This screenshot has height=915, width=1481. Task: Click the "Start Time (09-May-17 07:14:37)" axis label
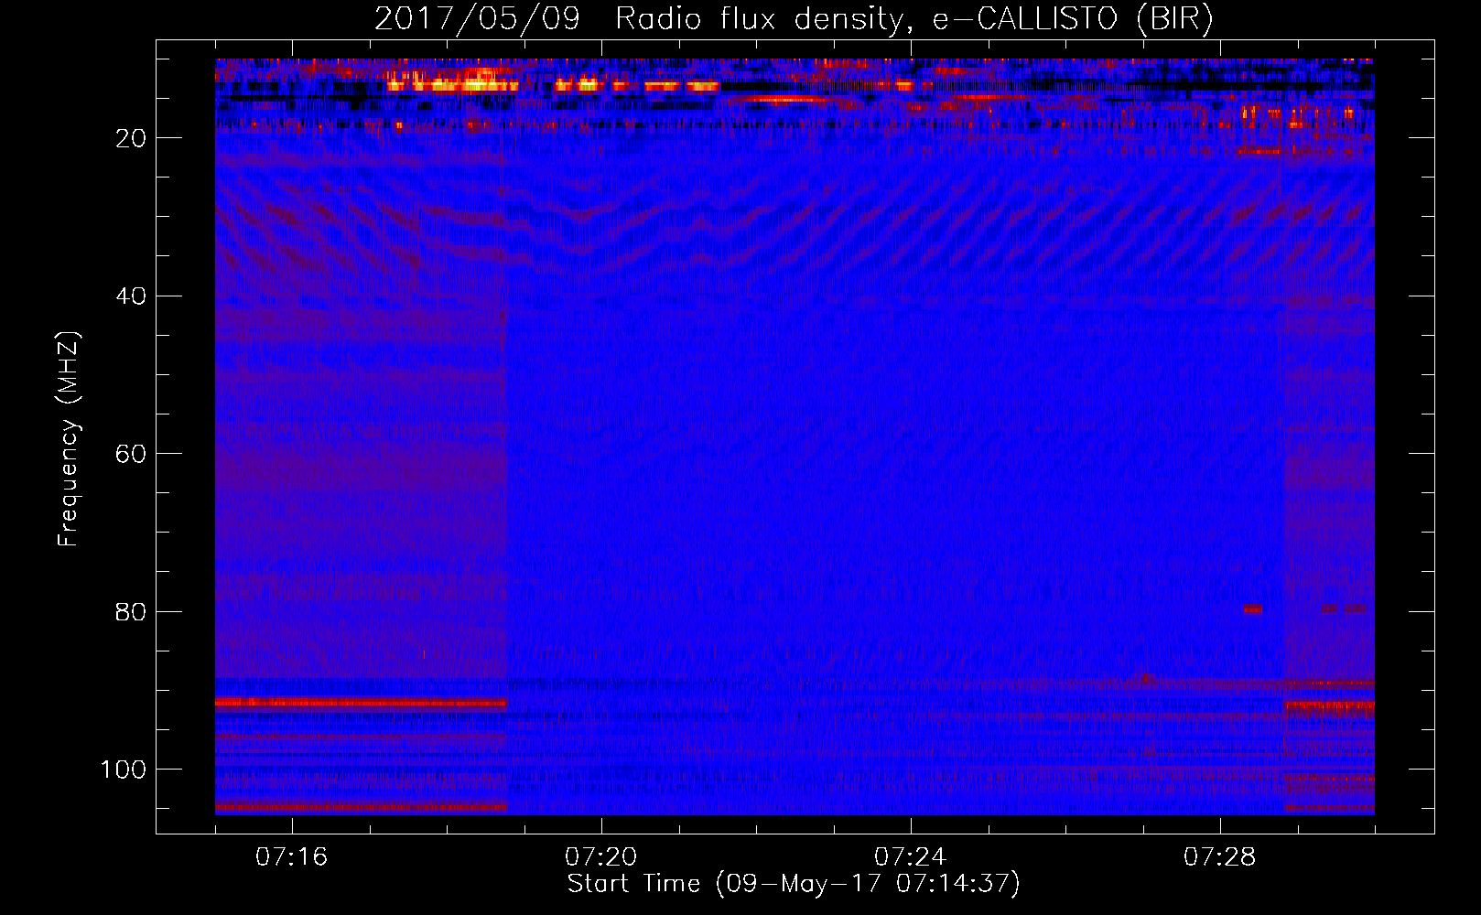(x=794, y=884)
